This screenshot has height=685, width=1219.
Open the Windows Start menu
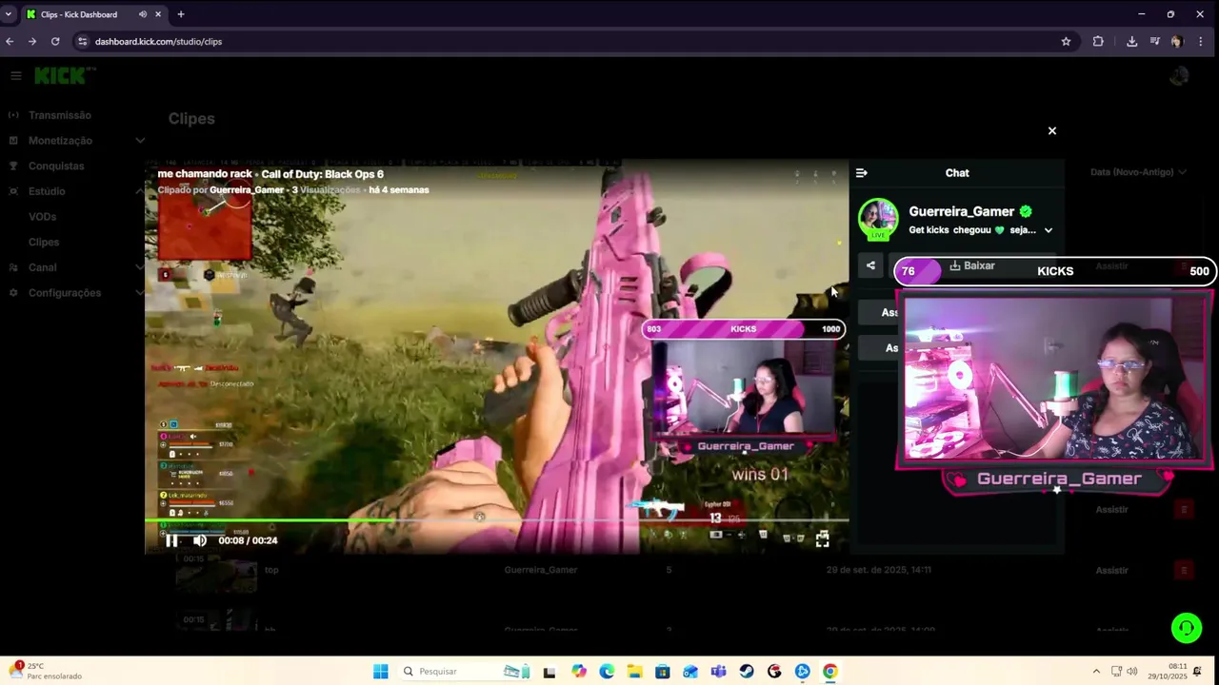[381, 672]
